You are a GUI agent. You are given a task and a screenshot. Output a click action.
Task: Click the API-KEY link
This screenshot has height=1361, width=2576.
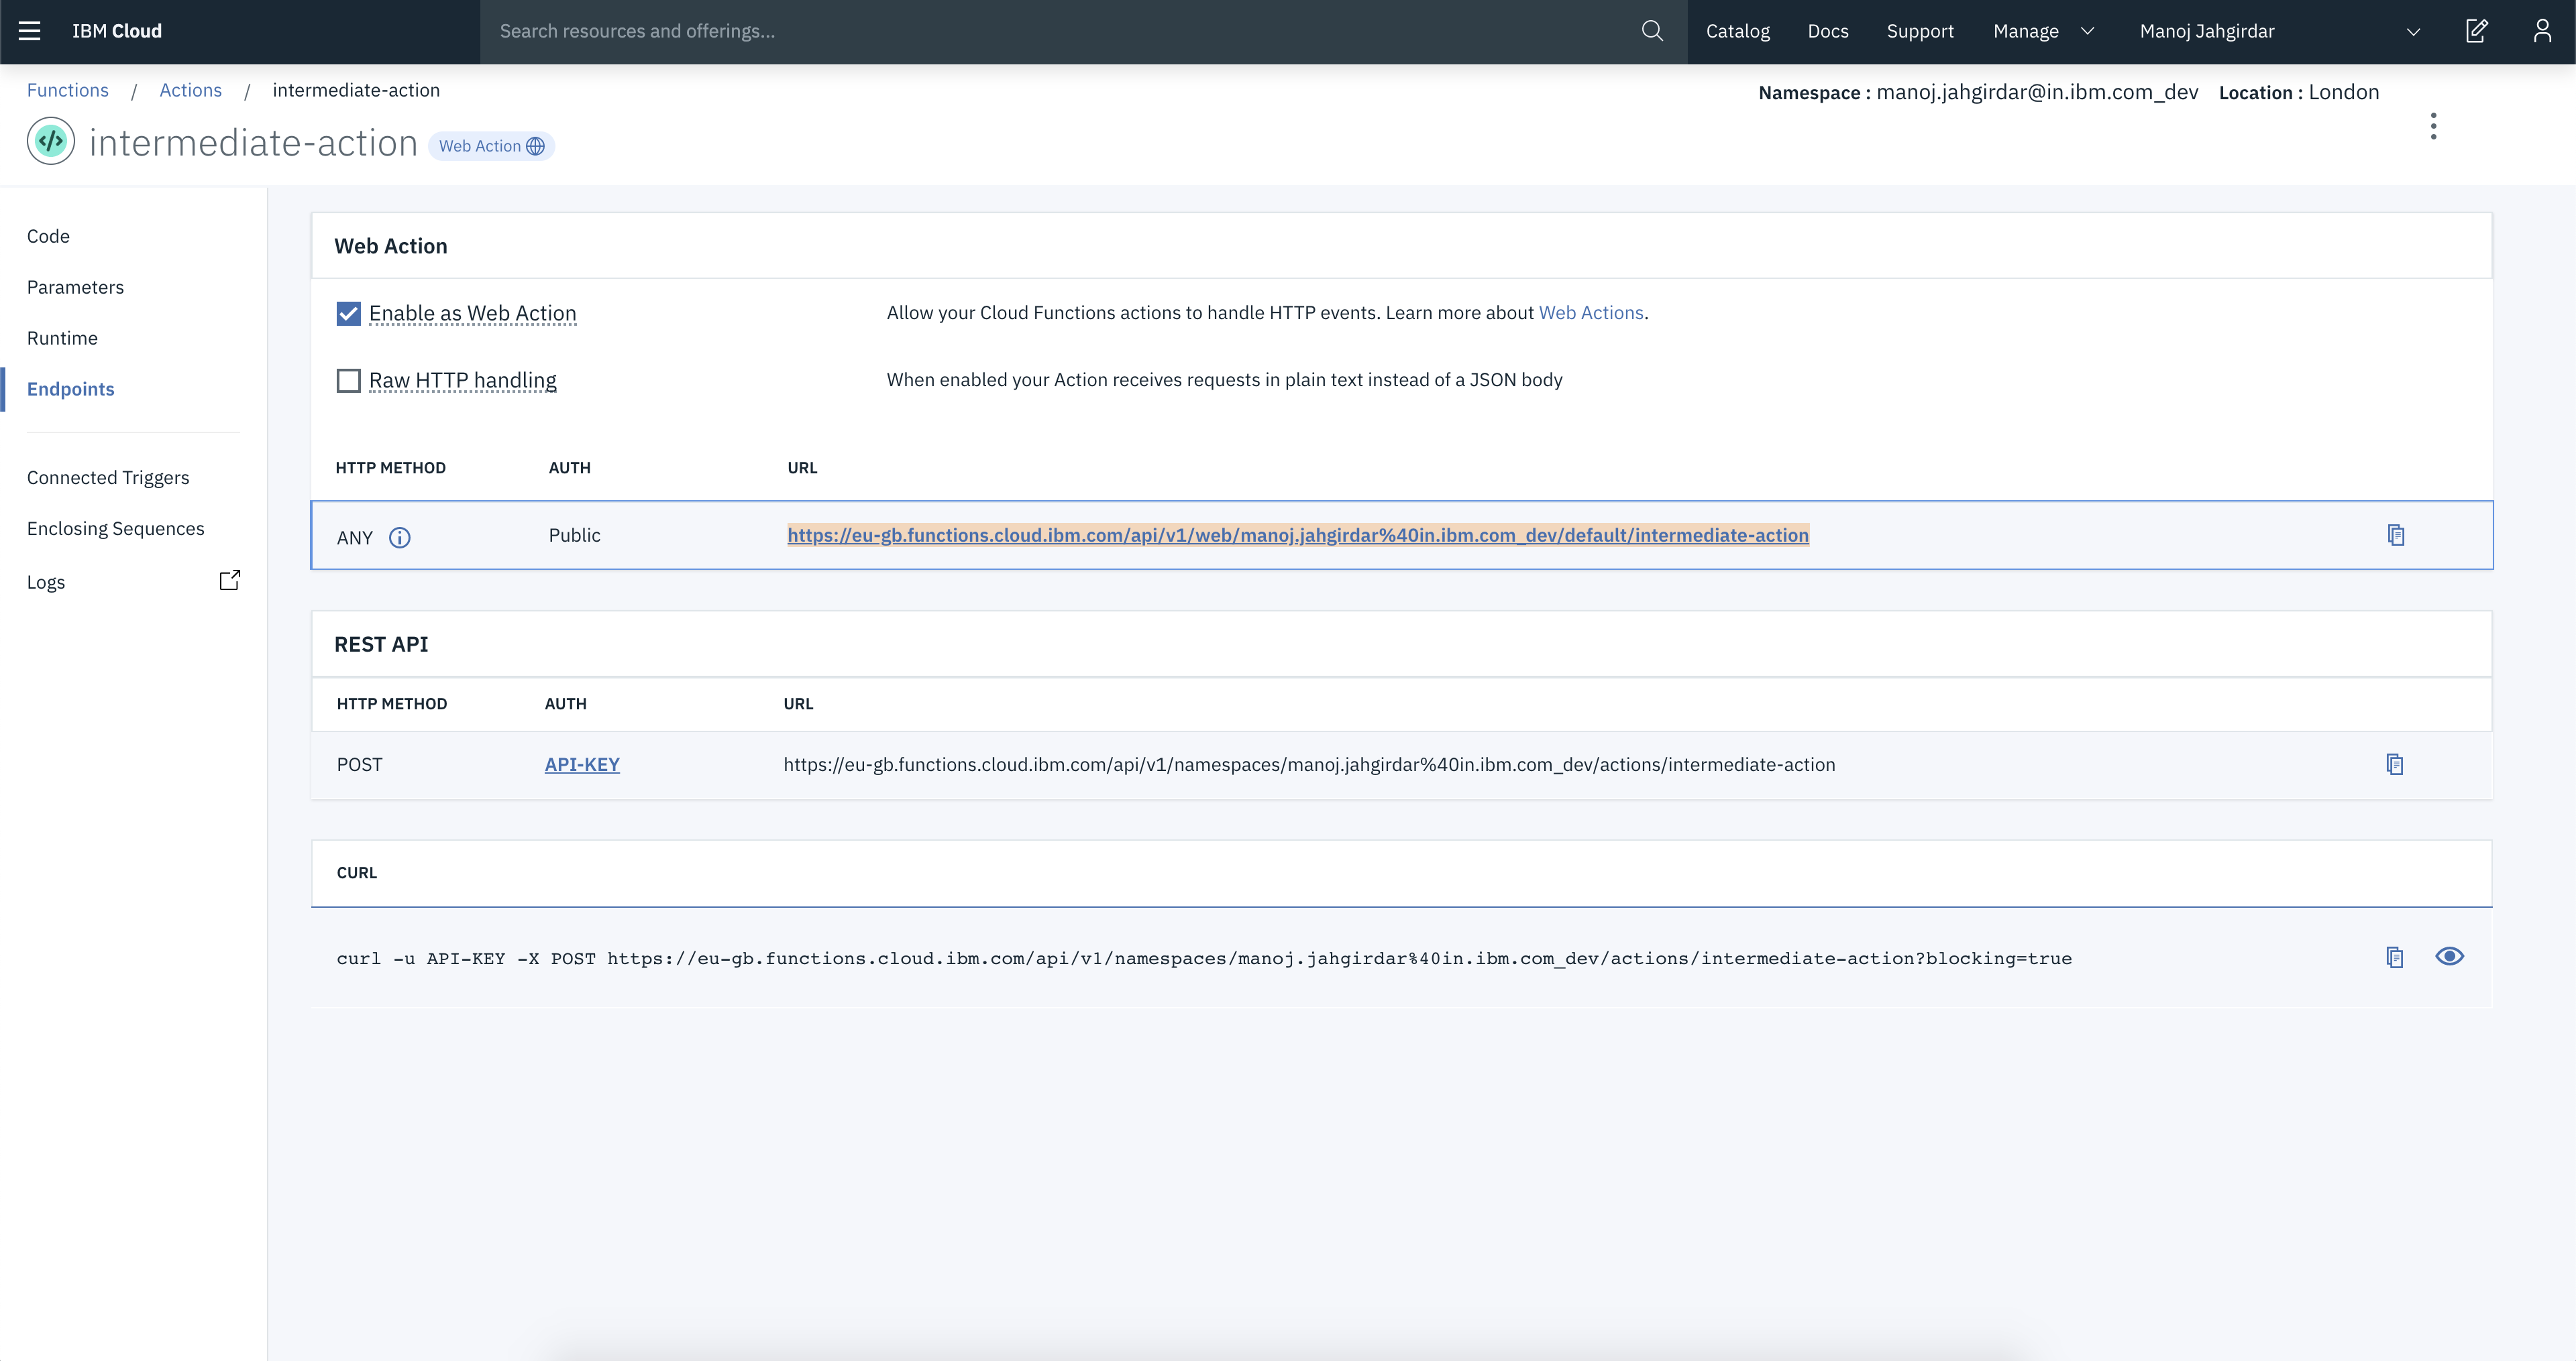pyautogui.click(x=582, y=764)
